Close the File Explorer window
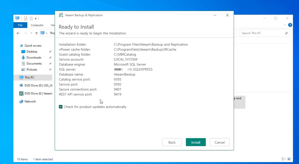The image size is (299, 164). [287, 18]
